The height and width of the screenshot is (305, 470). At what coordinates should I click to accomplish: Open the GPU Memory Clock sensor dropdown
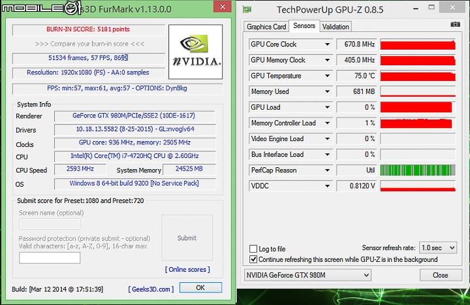[327, 60]
